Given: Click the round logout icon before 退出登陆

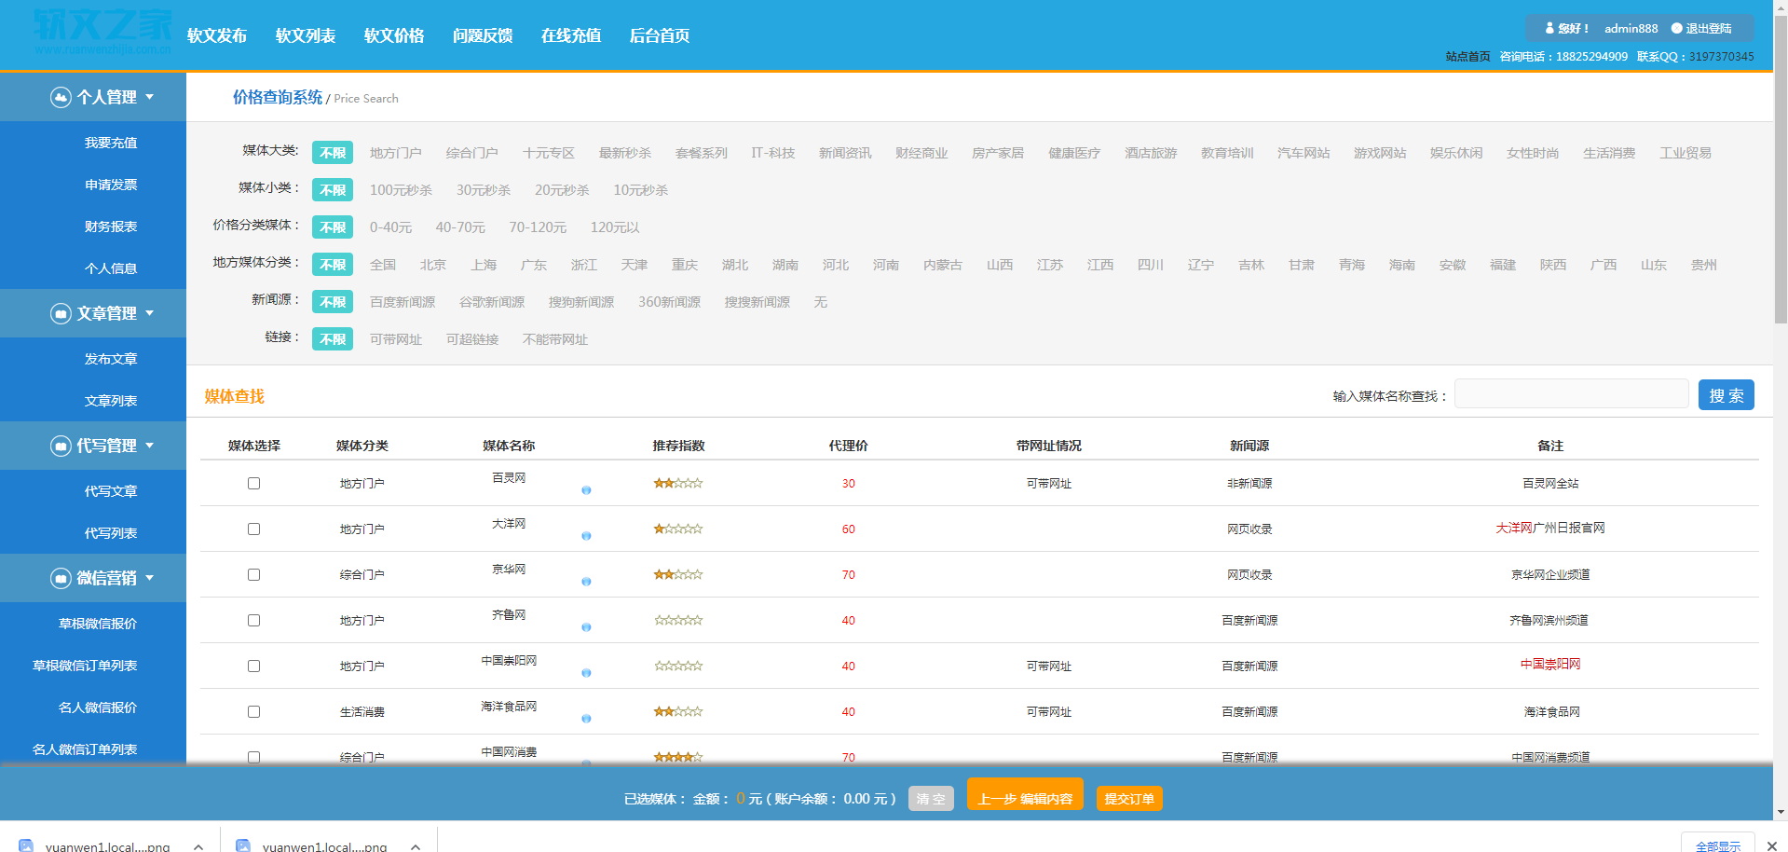Looking at the screenshot, I should (x=1676, y=28).
